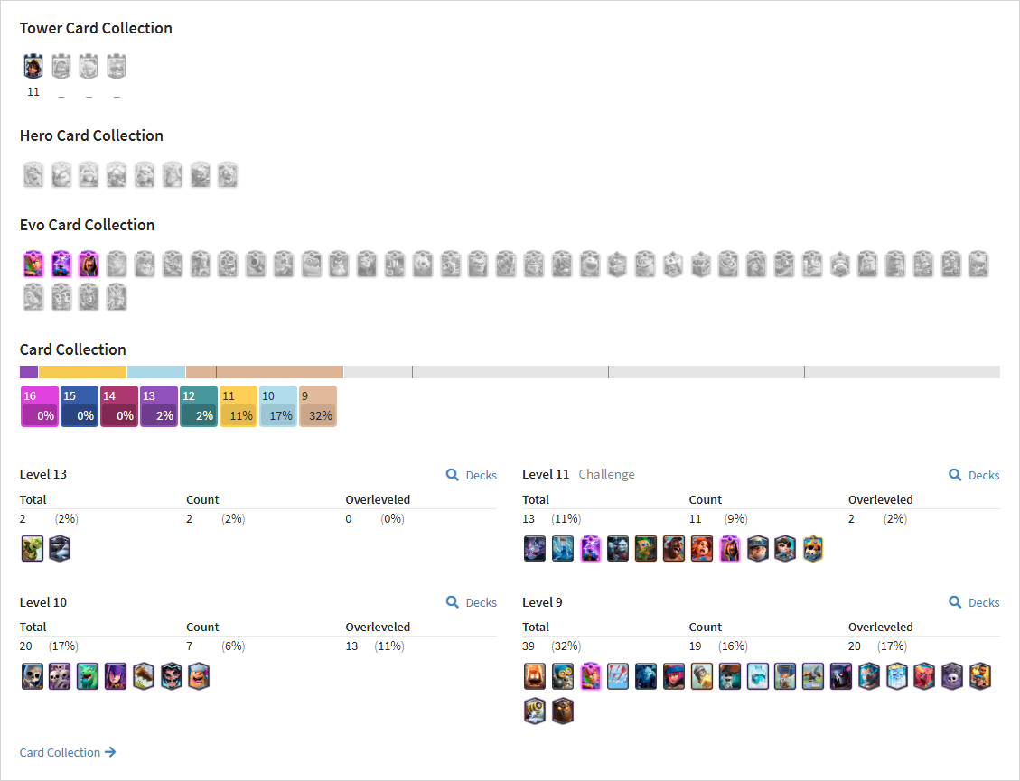Click the first greyed-out Hero card
The image size is (1020, 781).
coord(33,175)
